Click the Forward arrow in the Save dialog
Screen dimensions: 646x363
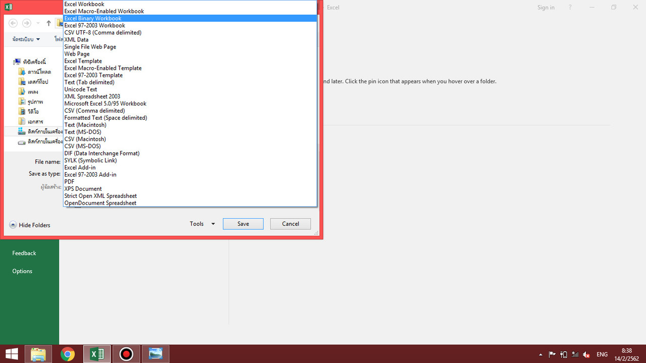coord(26,23)
